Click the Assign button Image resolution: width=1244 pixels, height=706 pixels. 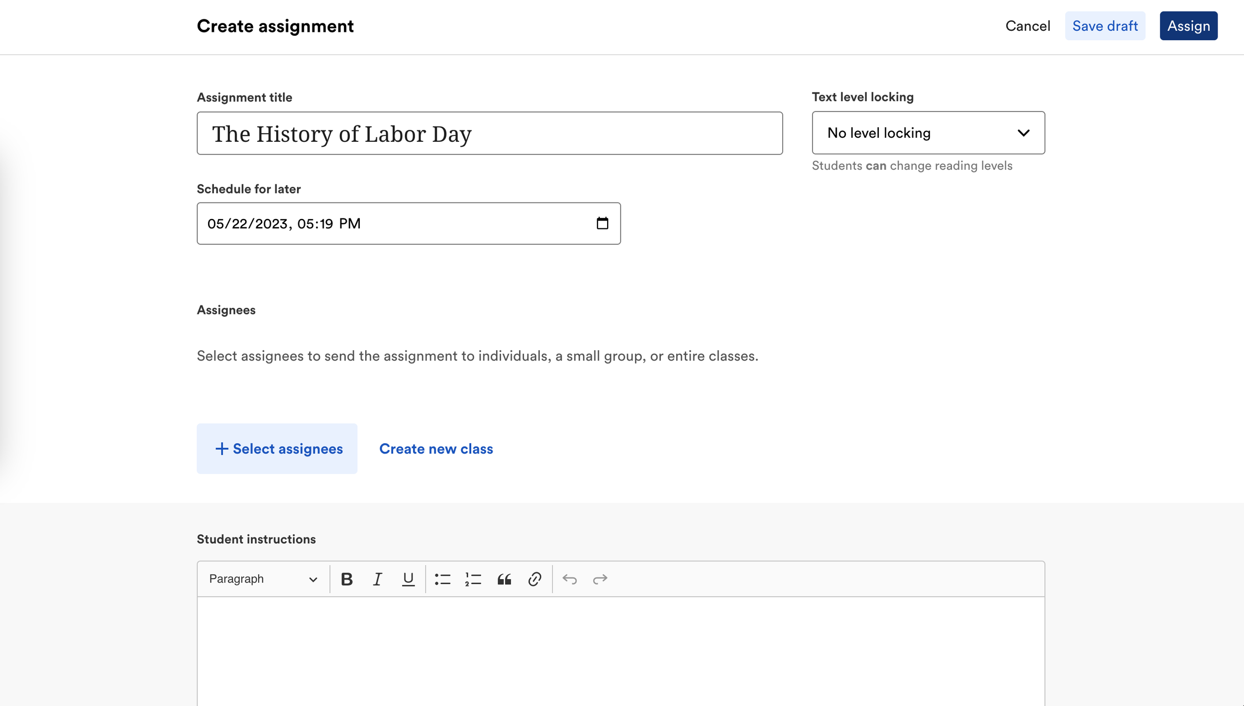click(x=1188, y=26)
